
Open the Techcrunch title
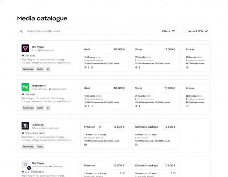(39, 86)
